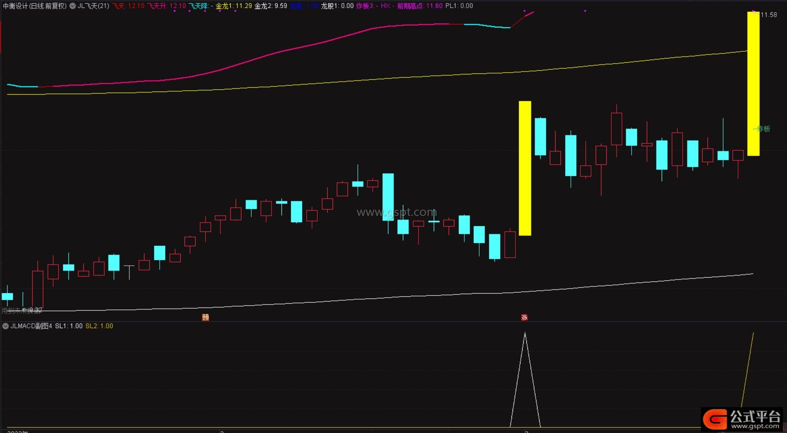Click the 飞天: 12.10 value label
Screen dimensions: 787x433
(x=128, y=6)
